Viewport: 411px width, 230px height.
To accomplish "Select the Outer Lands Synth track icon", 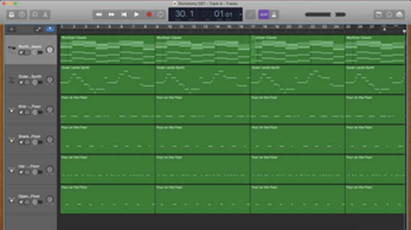I will pos(12,80).
